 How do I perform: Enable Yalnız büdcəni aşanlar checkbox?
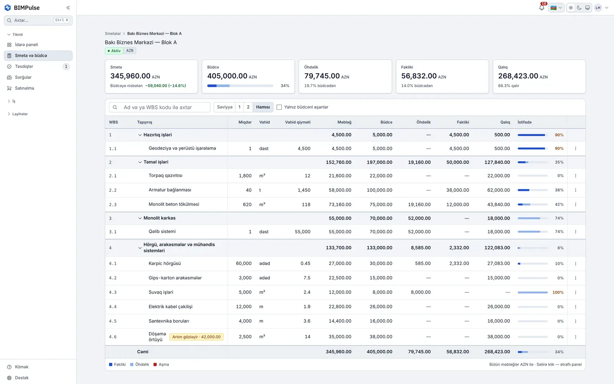tap(279, 107)
